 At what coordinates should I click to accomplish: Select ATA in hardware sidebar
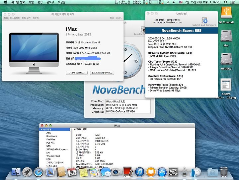pyautogui.click(x=48, y=133)
